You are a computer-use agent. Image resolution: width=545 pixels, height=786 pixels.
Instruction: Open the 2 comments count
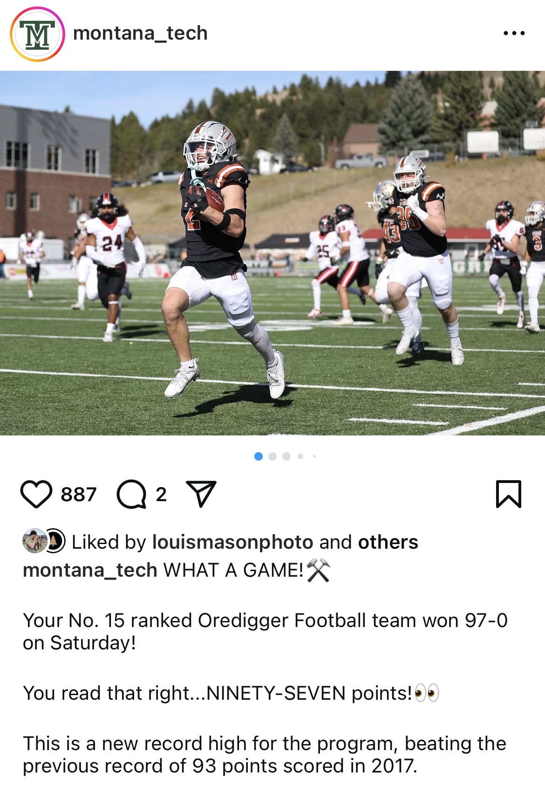pyautogui.click(x=161, y=495)
